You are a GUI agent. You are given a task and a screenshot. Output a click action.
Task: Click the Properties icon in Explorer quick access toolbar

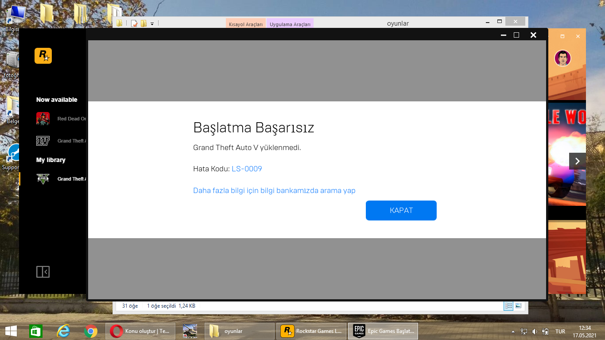tap(134, 23)
